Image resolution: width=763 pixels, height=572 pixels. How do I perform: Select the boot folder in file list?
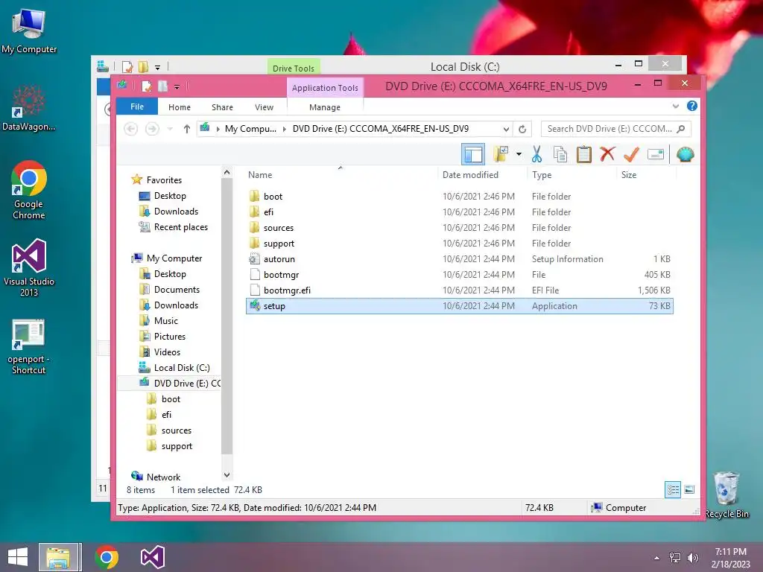click(x=460, y=197)
